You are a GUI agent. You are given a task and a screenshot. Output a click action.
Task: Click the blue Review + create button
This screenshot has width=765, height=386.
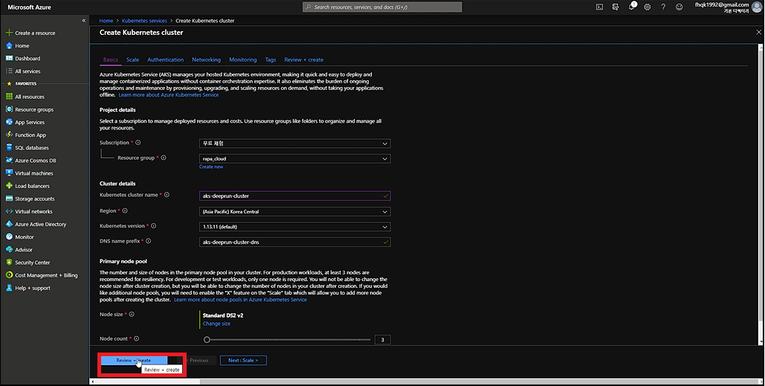[x=134, y=360]
